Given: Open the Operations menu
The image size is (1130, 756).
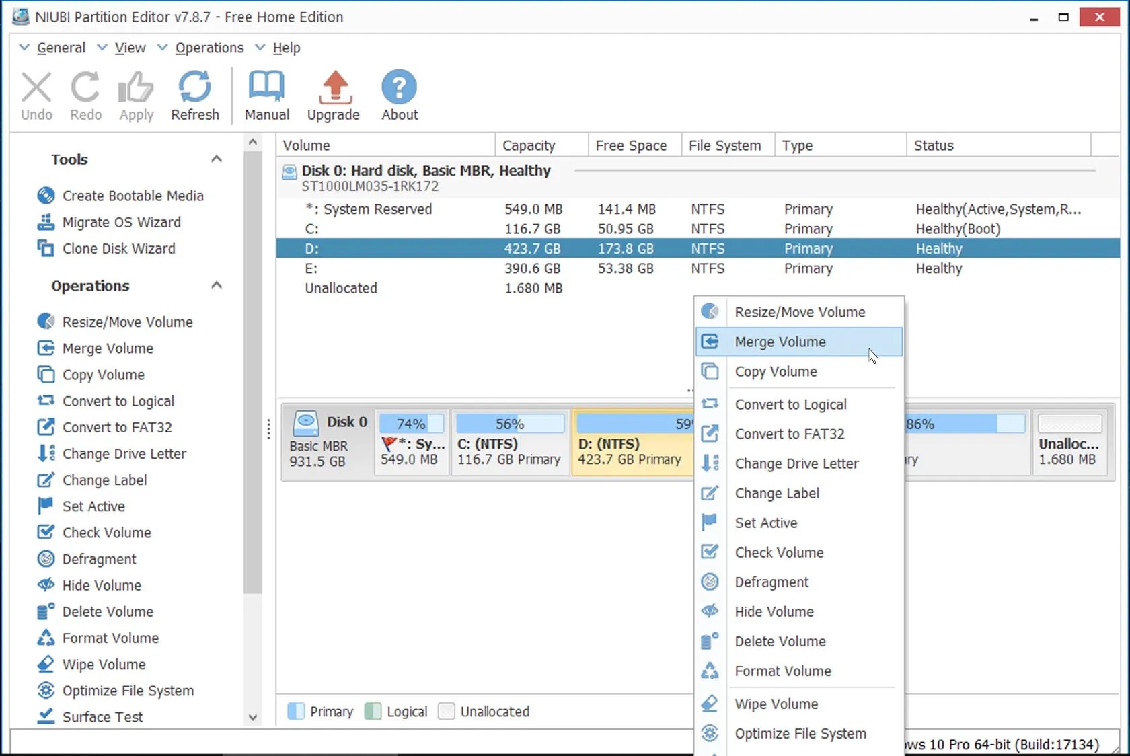Looking at the screenshot, I should click(209, 48).
